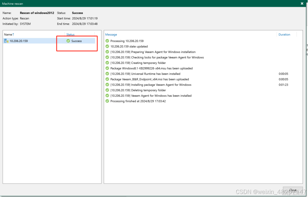Click the green check icon beside Success status
The width and height of the screenshot is (308, 197).
click(x=68, y=41)
